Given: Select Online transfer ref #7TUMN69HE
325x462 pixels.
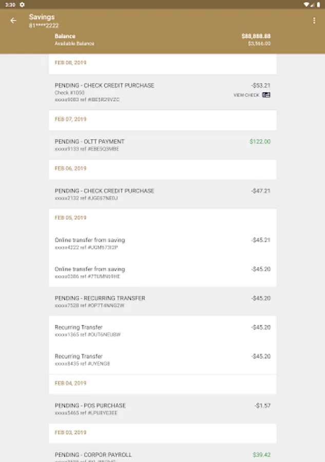Looking at the screenshot, I should click(162, 272).
